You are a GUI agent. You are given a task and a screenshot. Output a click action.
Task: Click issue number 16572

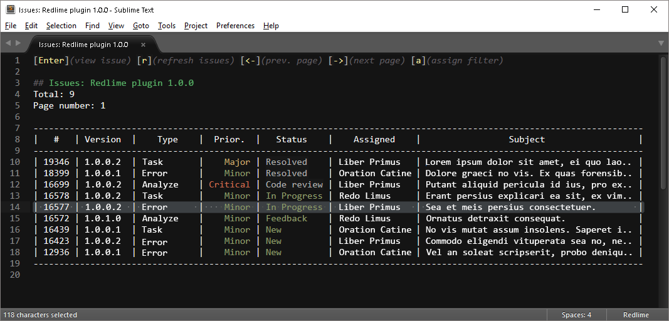coord(56,219)
